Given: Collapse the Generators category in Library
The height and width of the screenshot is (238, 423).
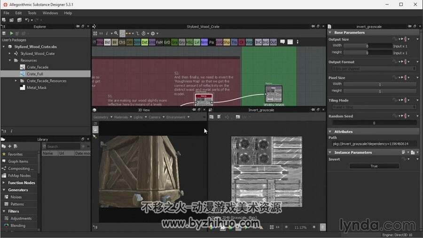Looking at the screenshot, I should [x=4, y=190].
